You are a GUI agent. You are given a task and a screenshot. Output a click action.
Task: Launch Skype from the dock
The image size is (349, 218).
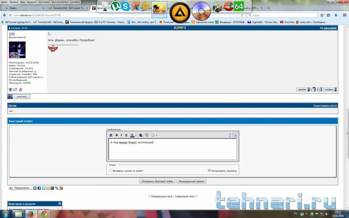pyautogui.click(x=125, y=6)
